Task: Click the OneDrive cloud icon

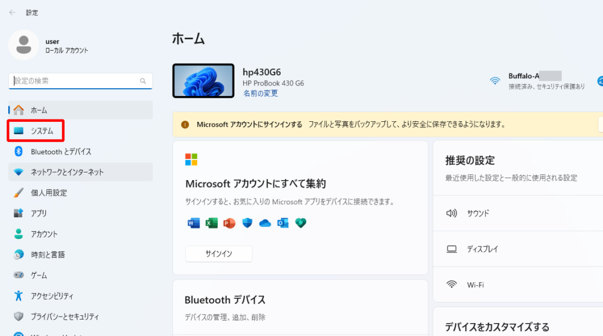Action: tap(265, 223)
